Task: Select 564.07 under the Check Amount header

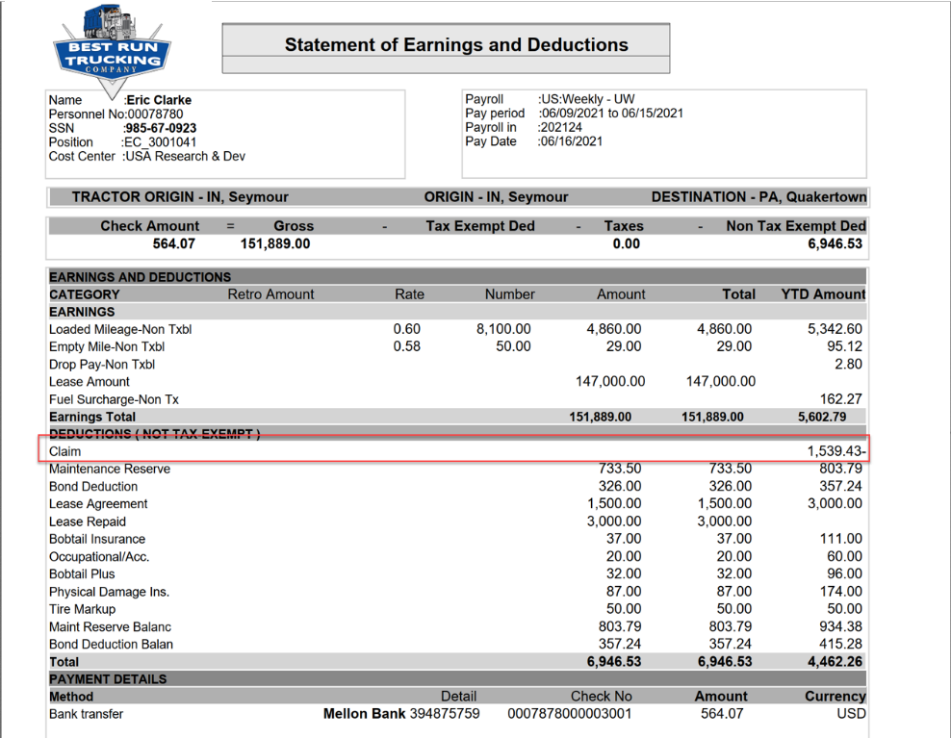Action: (174, 243)
